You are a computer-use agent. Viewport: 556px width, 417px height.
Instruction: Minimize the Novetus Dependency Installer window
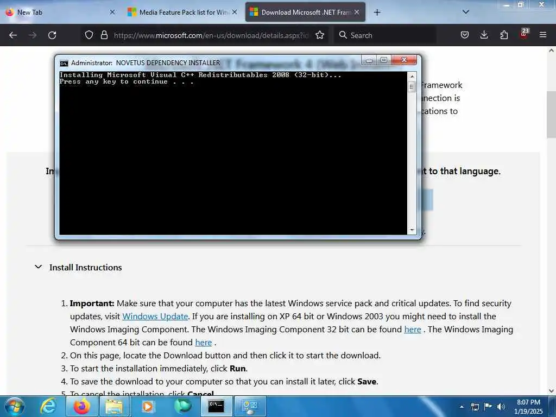pos(369,60)
